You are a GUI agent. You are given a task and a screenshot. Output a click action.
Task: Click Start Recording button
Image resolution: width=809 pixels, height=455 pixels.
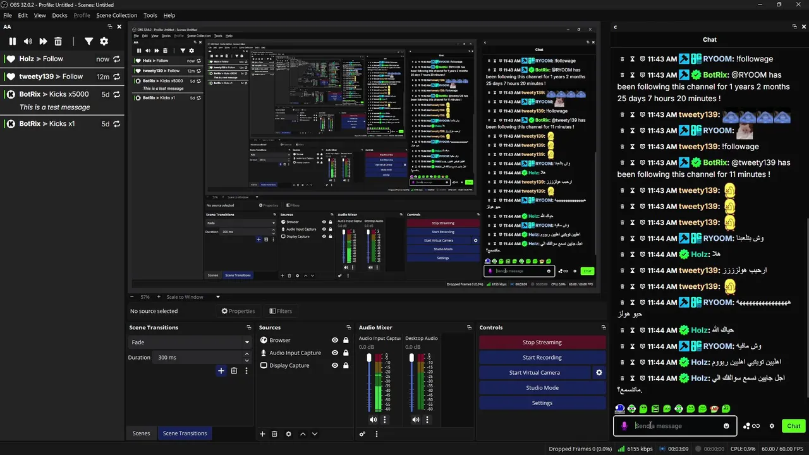542,358
